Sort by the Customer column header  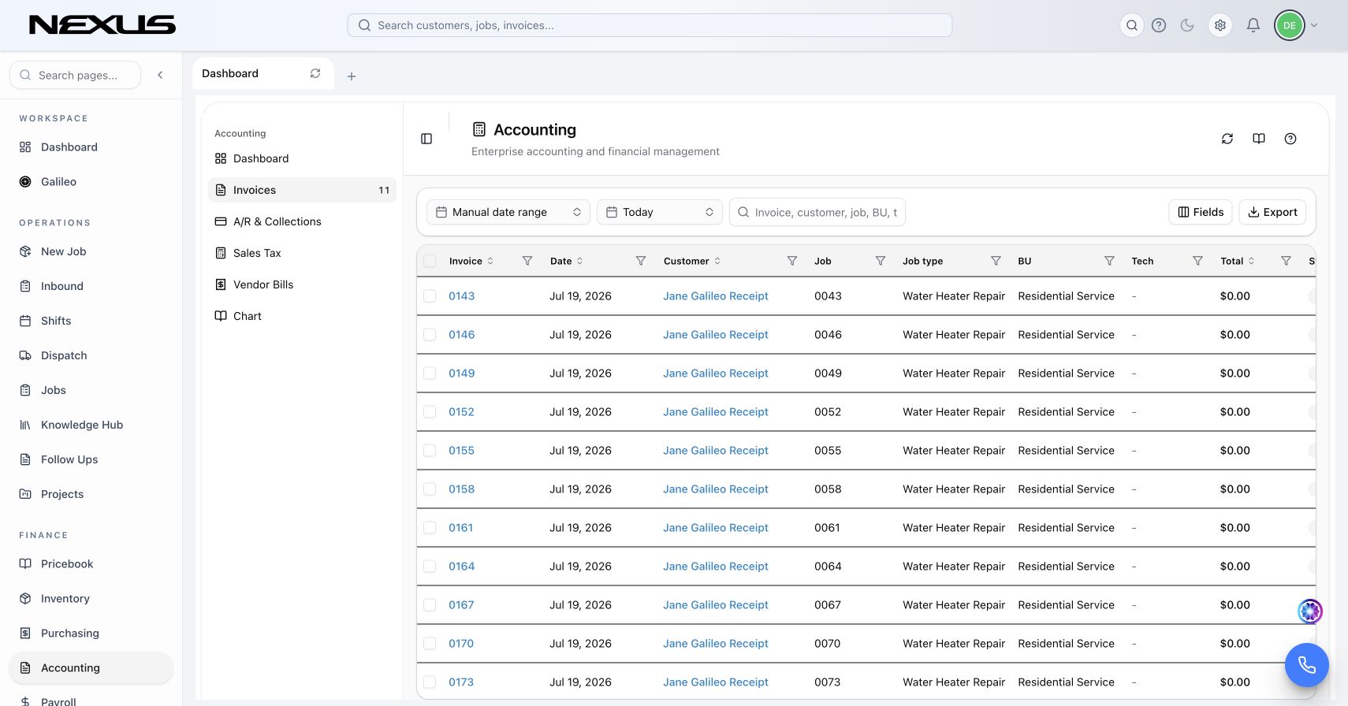point(692,261)
